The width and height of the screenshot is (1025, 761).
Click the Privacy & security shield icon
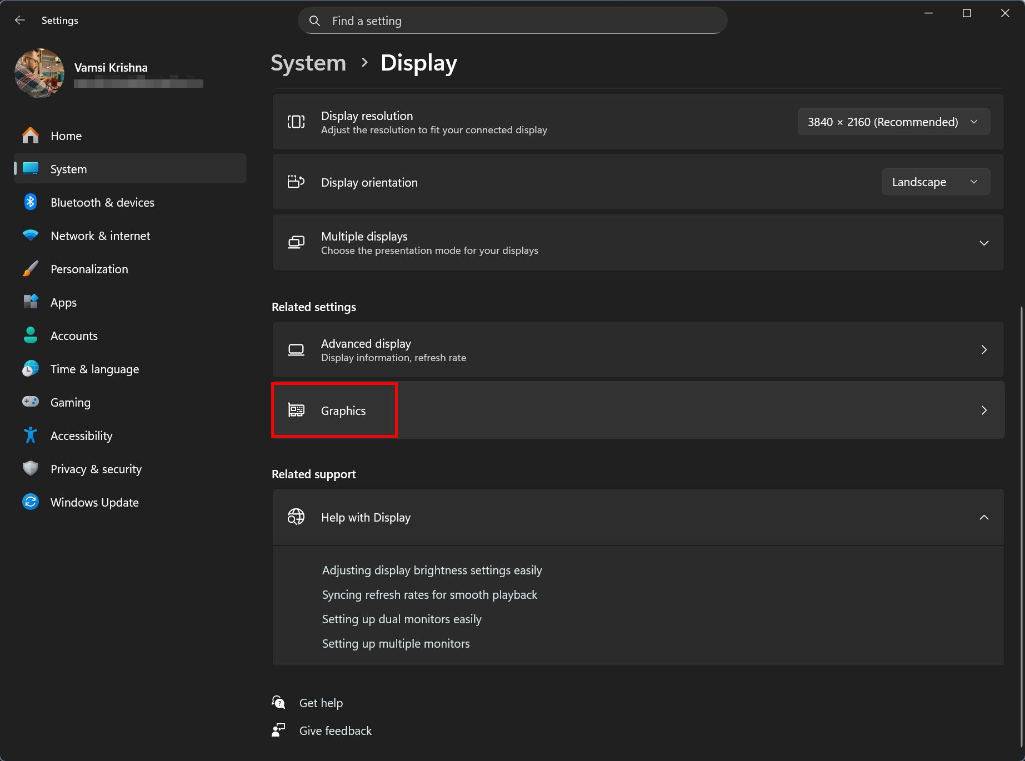(x=31, y=469)
